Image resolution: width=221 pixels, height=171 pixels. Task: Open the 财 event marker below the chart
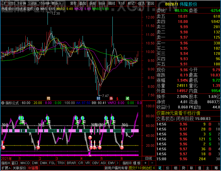(98, 98)
